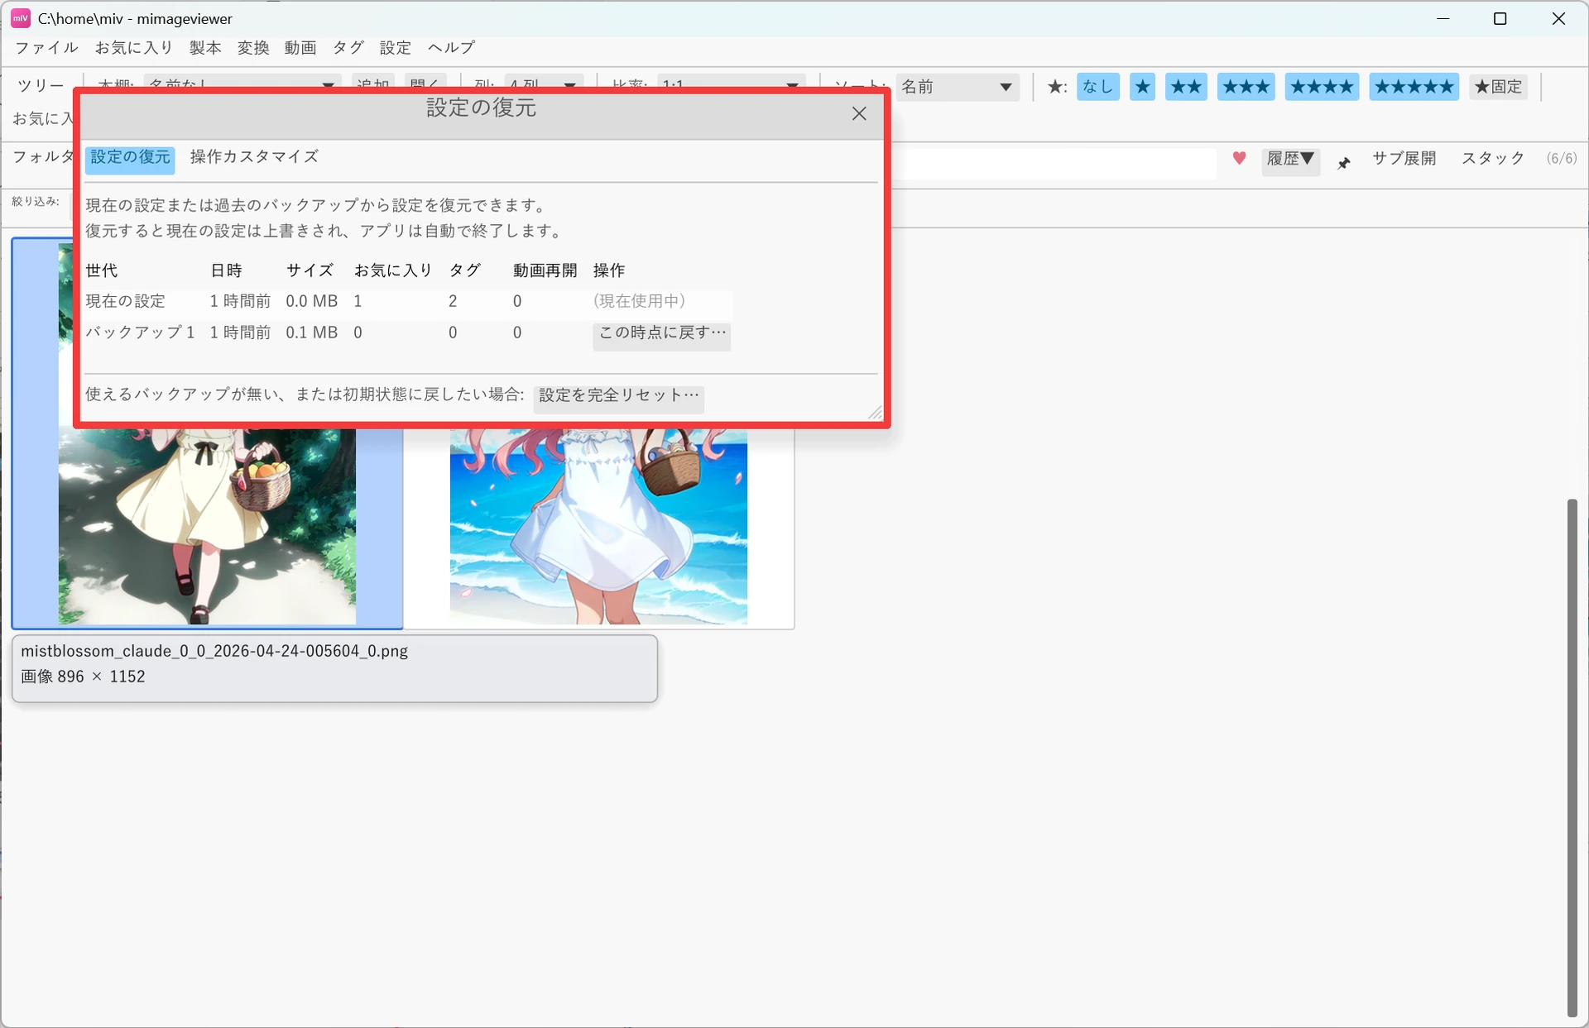Filter by なし star rating

(1097, 87)
